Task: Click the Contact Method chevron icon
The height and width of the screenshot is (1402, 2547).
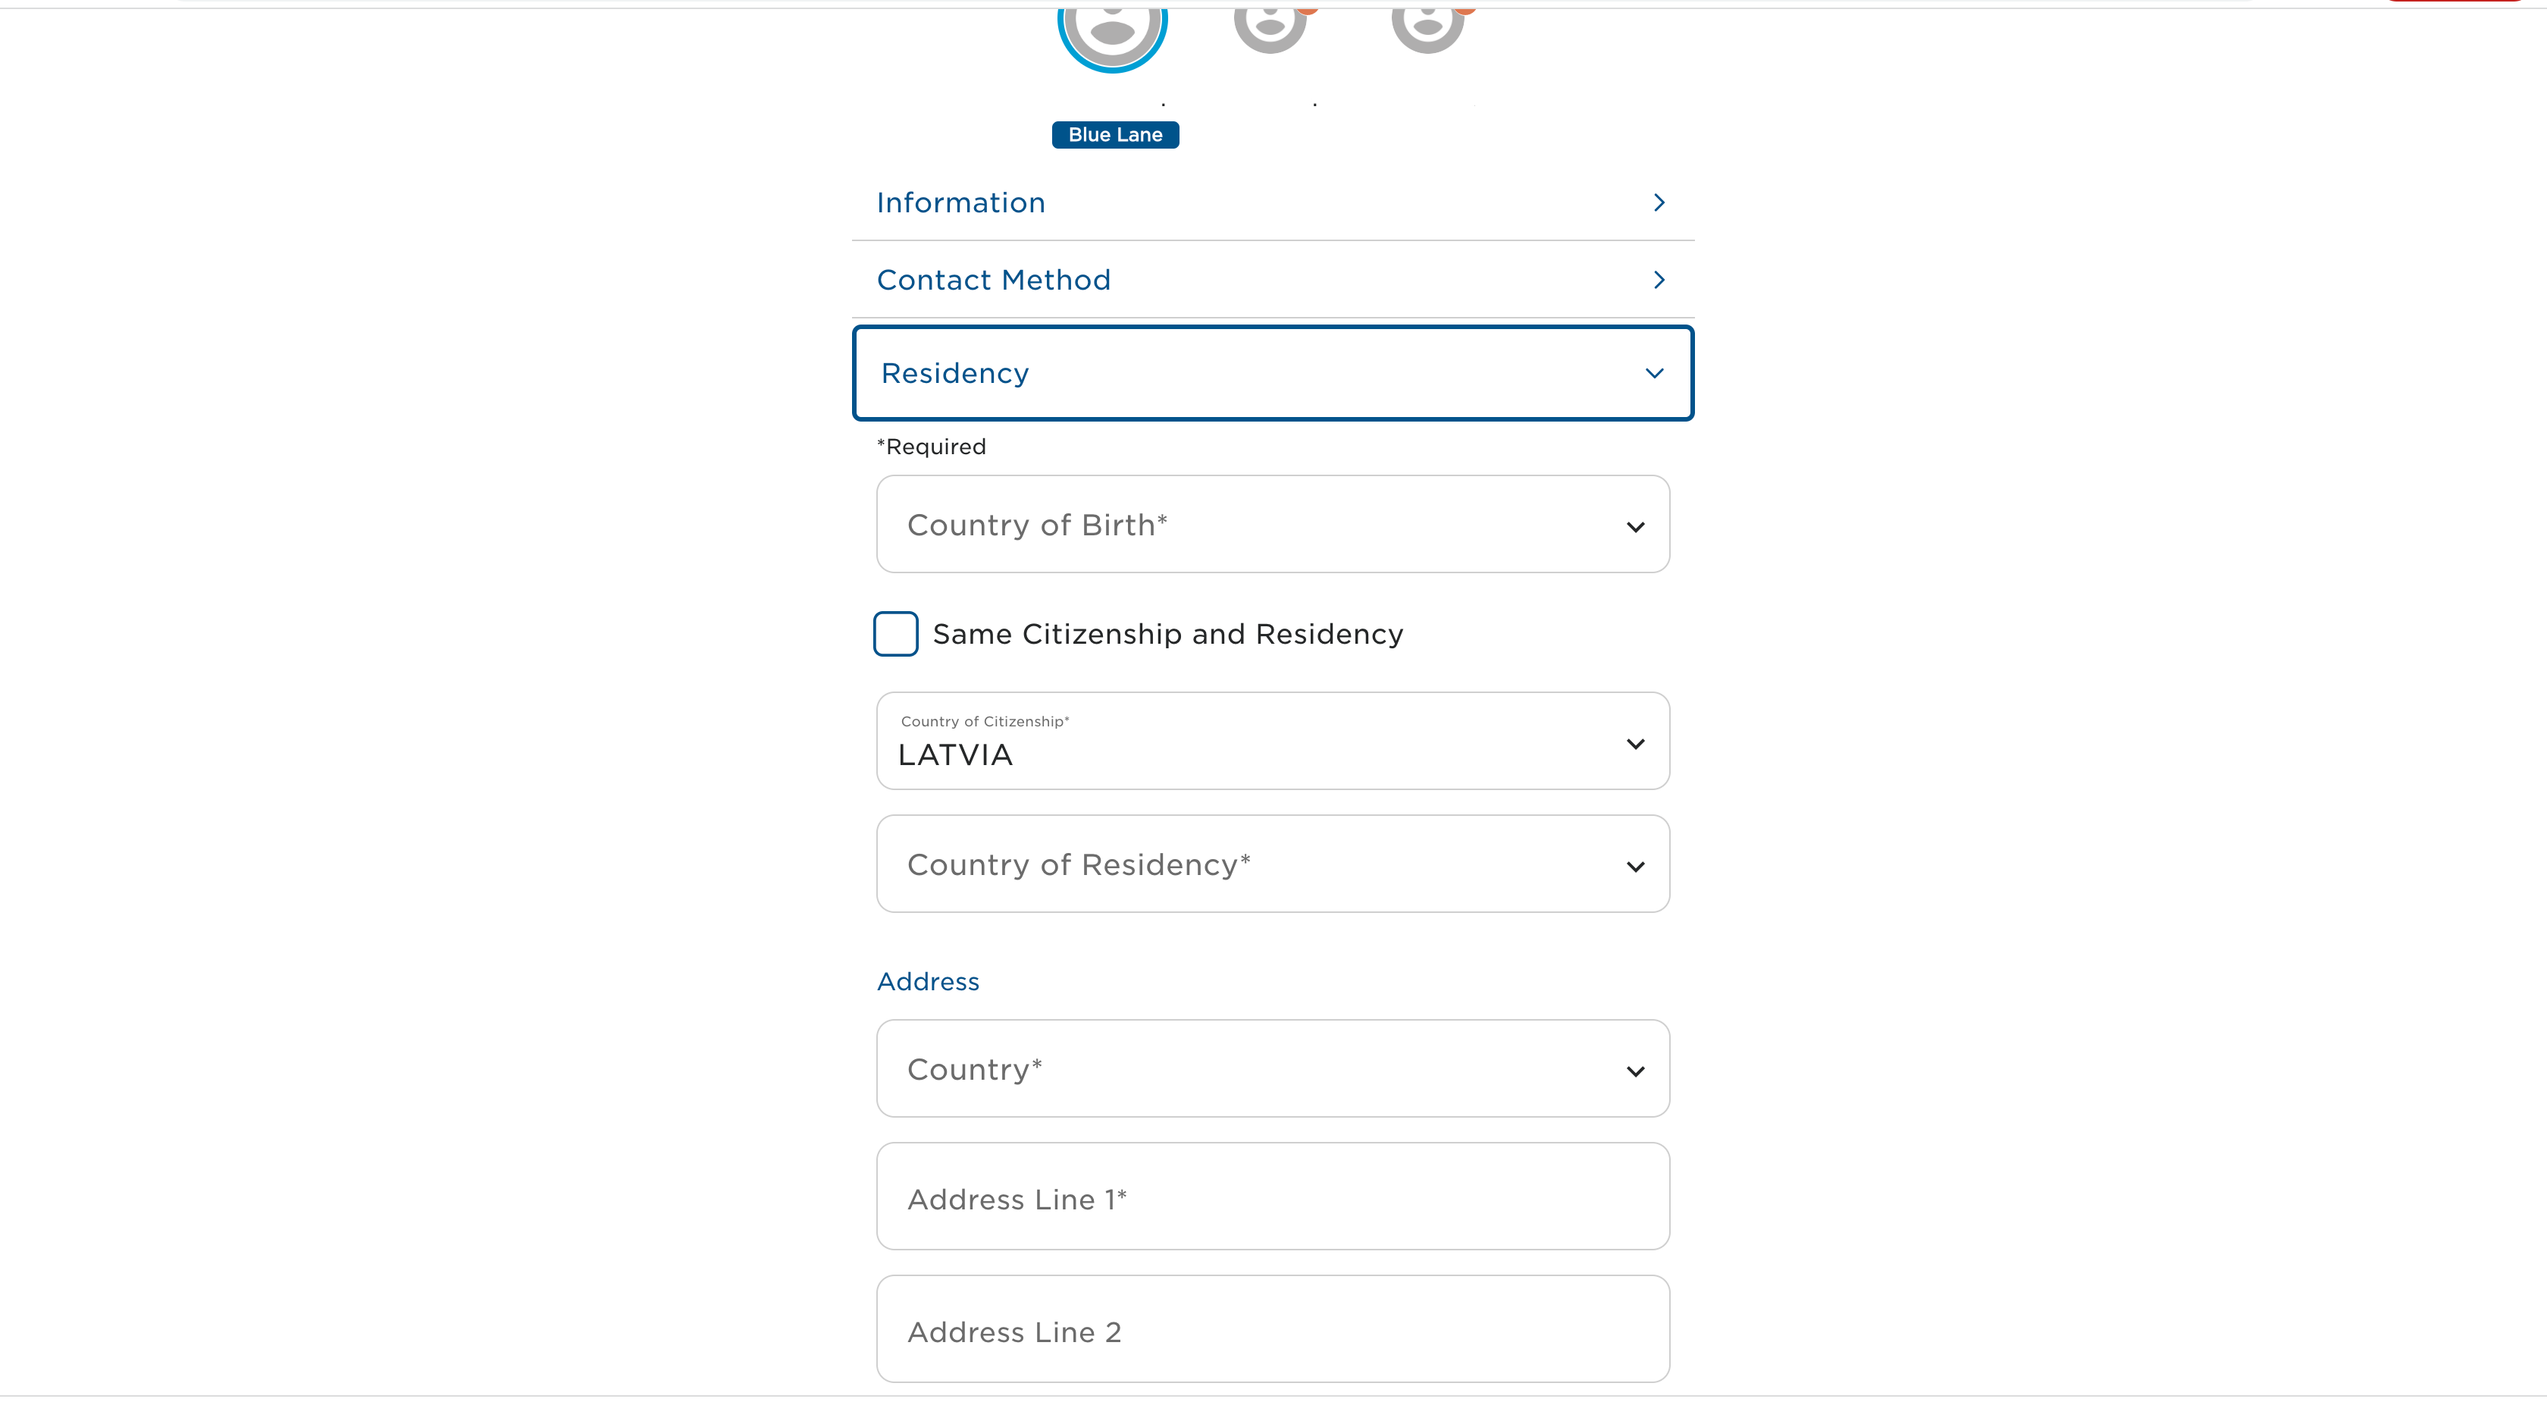Action: [1656, 278]
